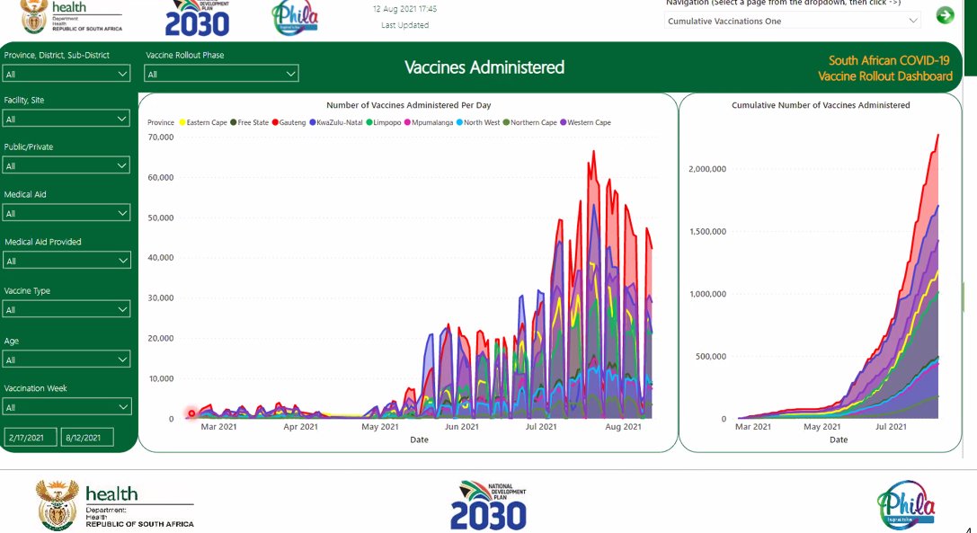Open the Facility, Site filter dropdown
Screen dimensions: 977x533
click(66, 119)
